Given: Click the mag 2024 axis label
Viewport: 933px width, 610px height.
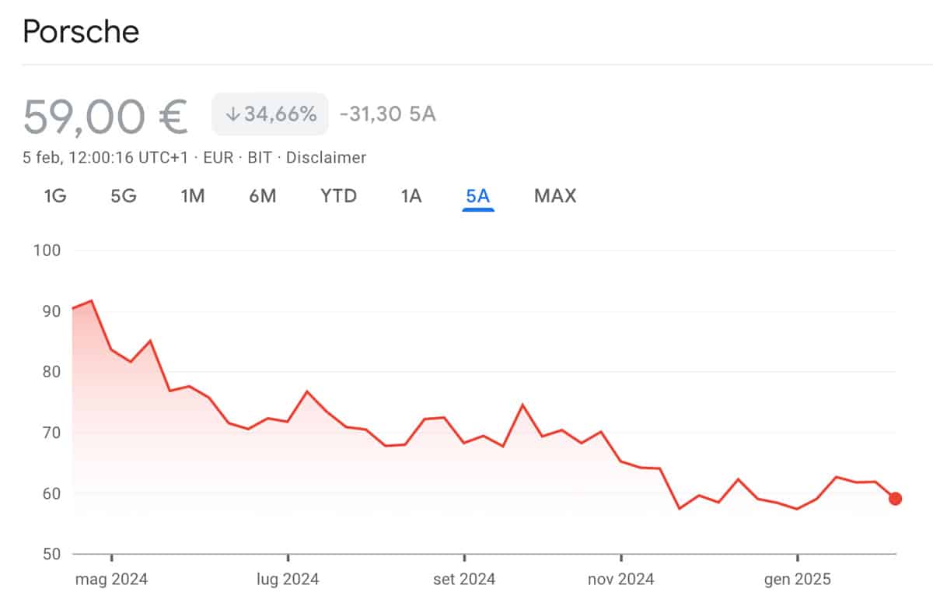Looking at the screenshot, I should 112,580.
